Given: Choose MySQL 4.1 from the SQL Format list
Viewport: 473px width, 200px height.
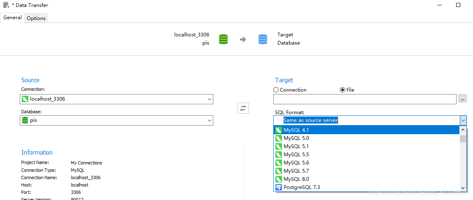Looking at the screenshot, I should [x=367, y=130].
